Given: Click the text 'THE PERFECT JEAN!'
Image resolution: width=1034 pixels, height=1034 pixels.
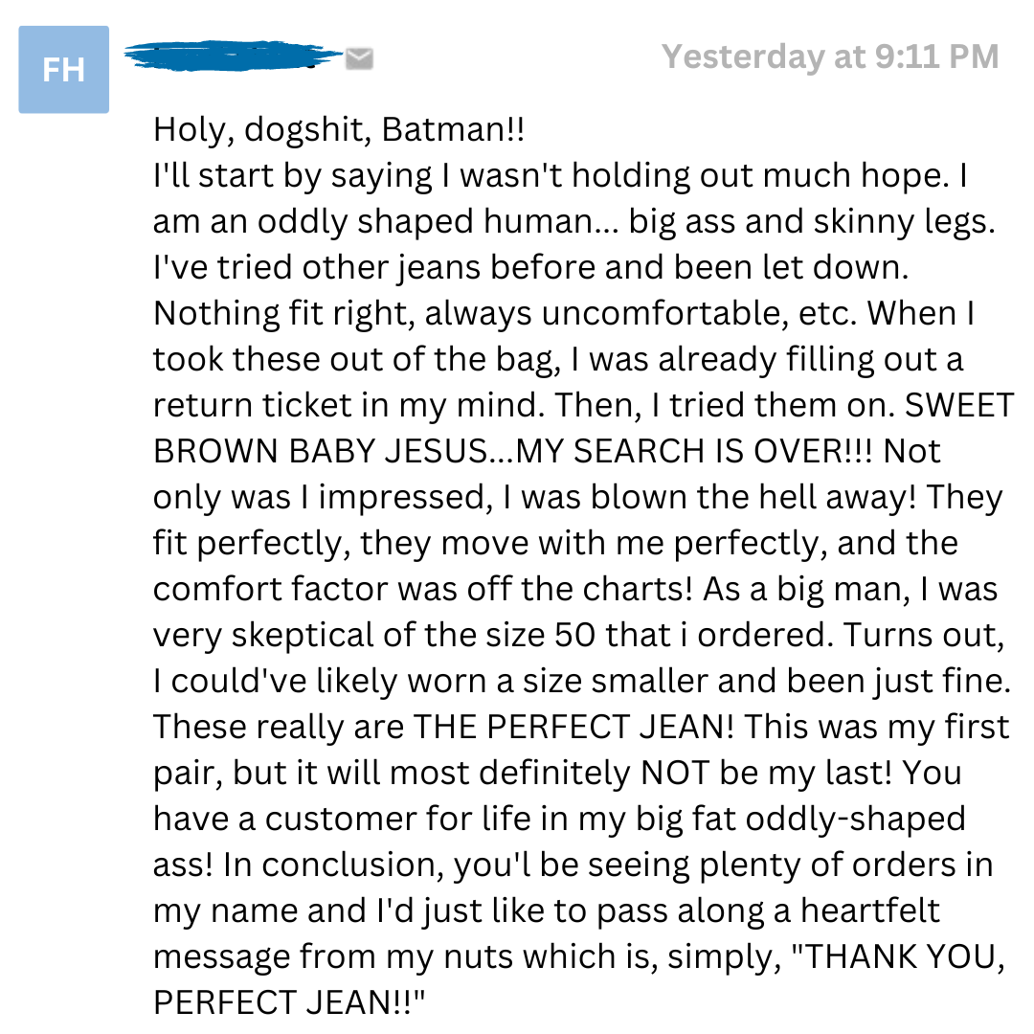Looking at the screenshot, I should (573, 727).
